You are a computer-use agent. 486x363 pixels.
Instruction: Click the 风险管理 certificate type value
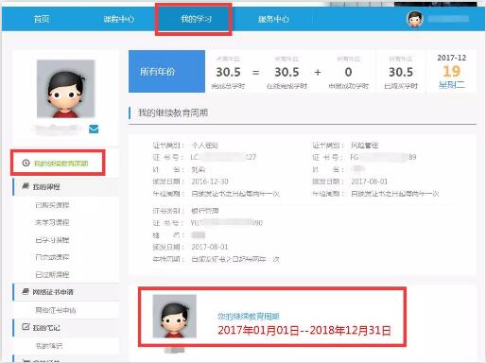(364, 146)
